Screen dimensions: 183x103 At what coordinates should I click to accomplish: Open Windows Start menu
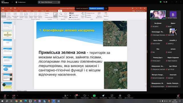pyautogui.click(x=2, y=101)
